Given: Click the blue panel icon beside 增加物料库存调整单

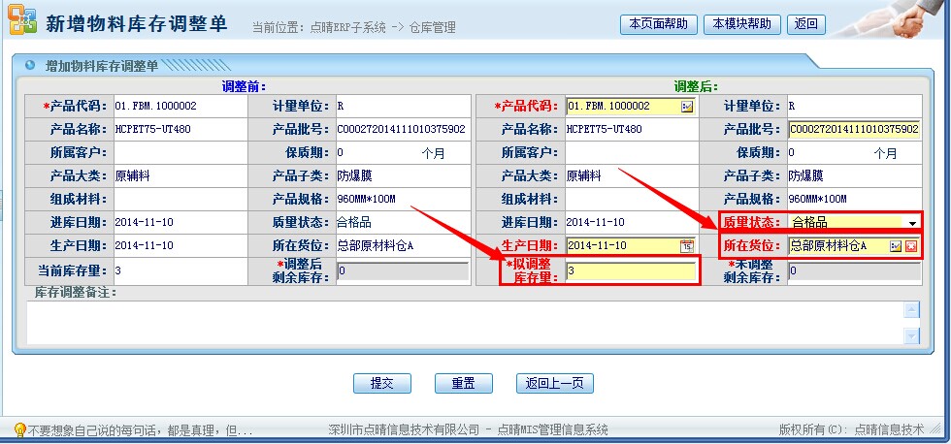Looking at the screenshot, I should point(29,64).
